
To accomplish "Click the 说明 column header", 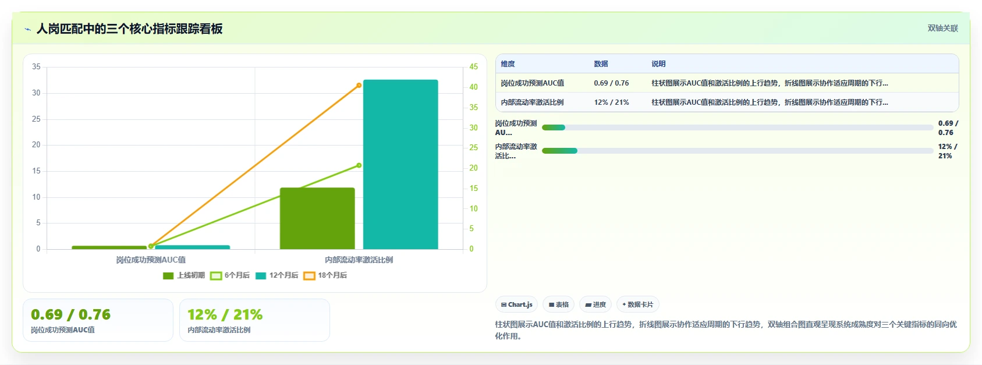I will click(658, 64).
